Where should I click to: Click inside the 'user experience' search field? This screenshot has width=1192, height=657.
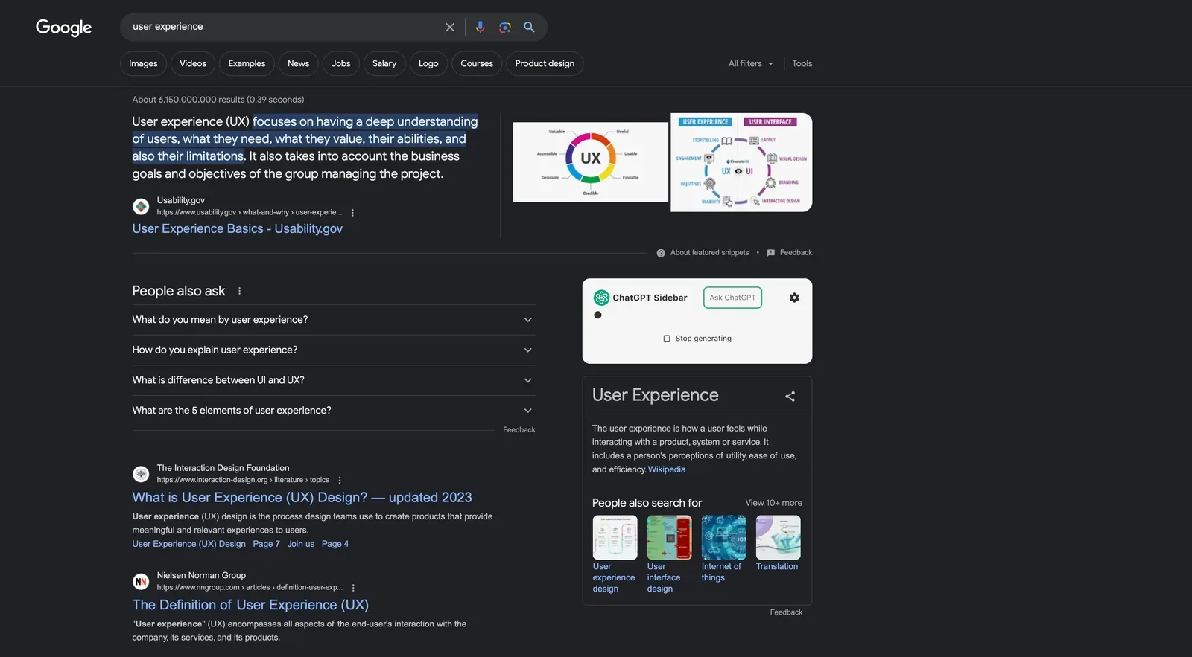[283, 27]
